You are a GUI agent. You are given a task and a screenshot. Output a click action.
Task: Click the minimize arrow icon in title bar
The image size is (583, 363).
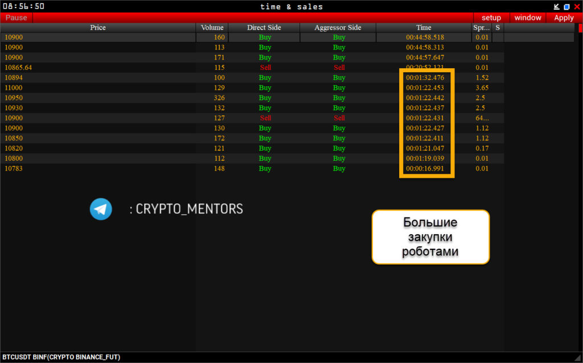pos(557,7)
